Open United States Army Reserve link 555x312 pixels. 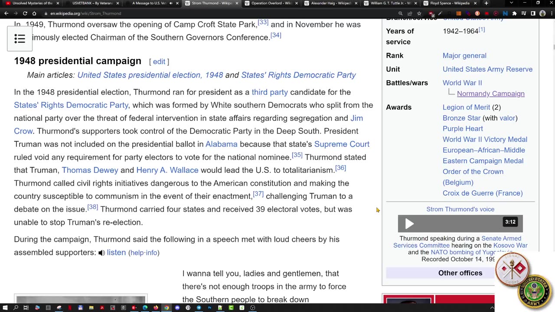pos(487,69)
